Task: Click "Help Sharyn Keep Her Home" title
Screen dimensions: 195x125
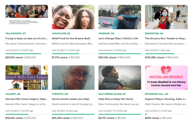Action: pos(115,99)
